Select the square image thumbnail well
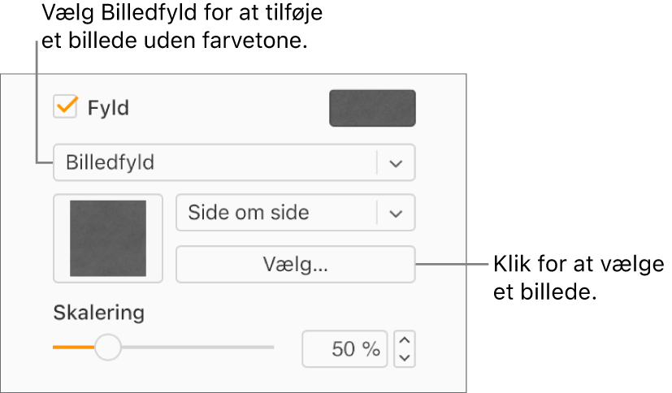 [x=108, y=239]
